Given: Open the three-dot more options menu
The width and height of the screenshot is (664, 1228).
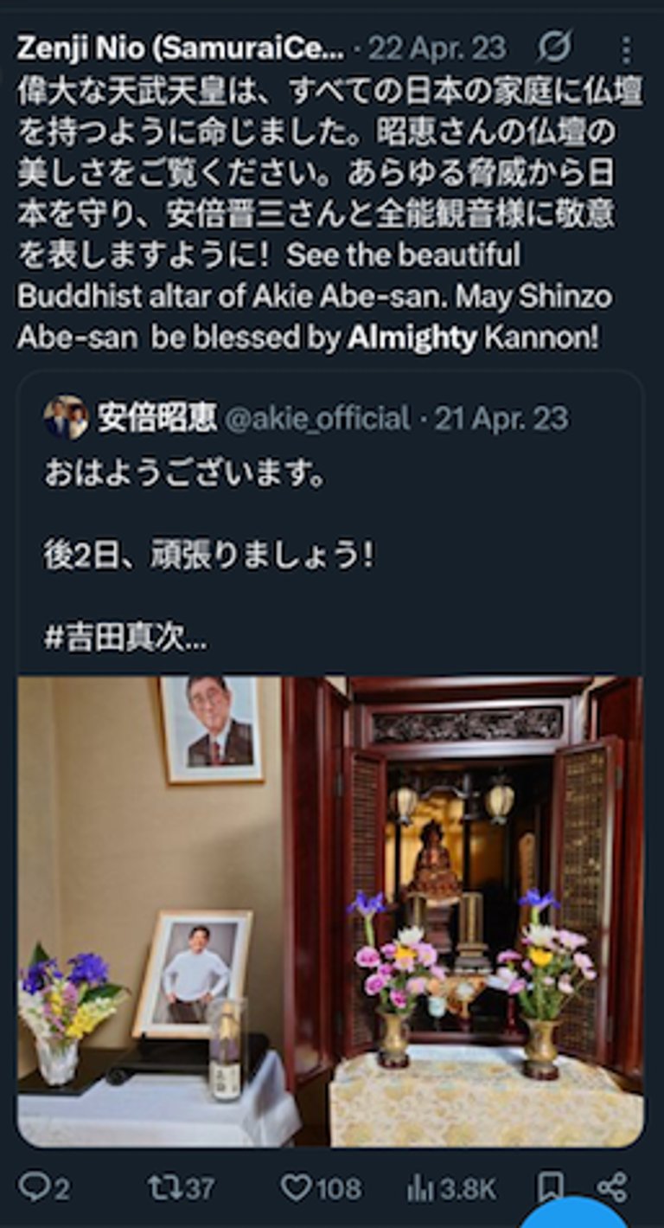Looking at the screenshot, I should [628, 50].
